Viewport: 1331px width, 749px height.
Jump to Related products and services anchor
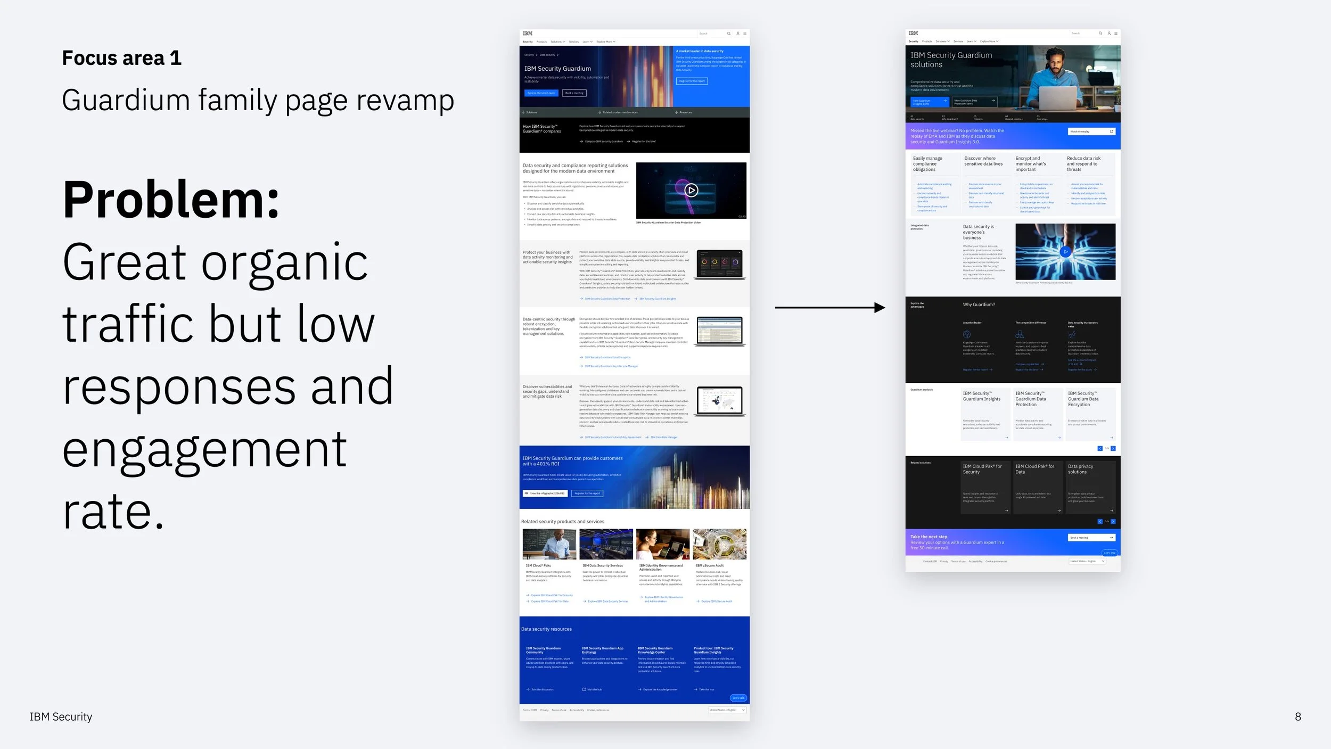pos(618,112)
